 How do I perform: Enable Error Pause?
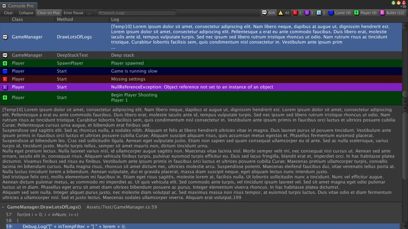pos(73,13)
